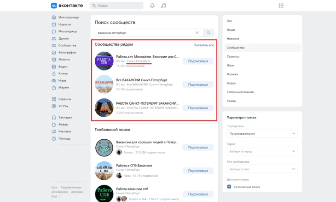Open the Help question icon in sidebar

pos(54,139)
